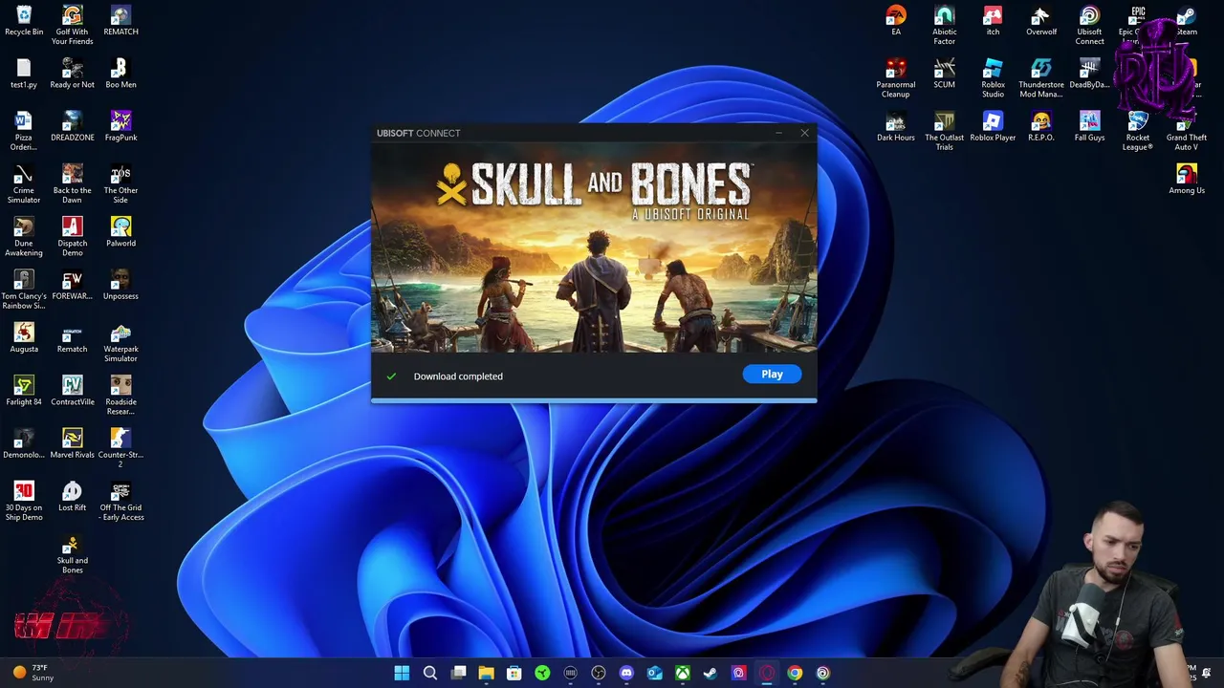
Task: Open Golf With Your Friends shortcut
Action: [x=73, y=26]
